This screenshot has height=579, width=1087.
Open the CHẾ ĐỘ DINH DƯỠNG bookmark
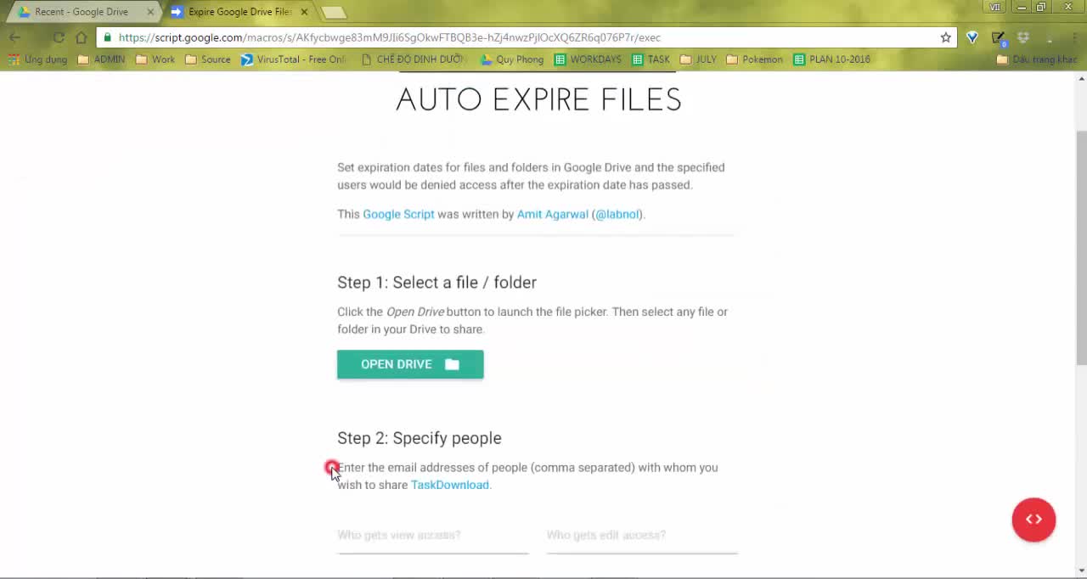[412, 59]
